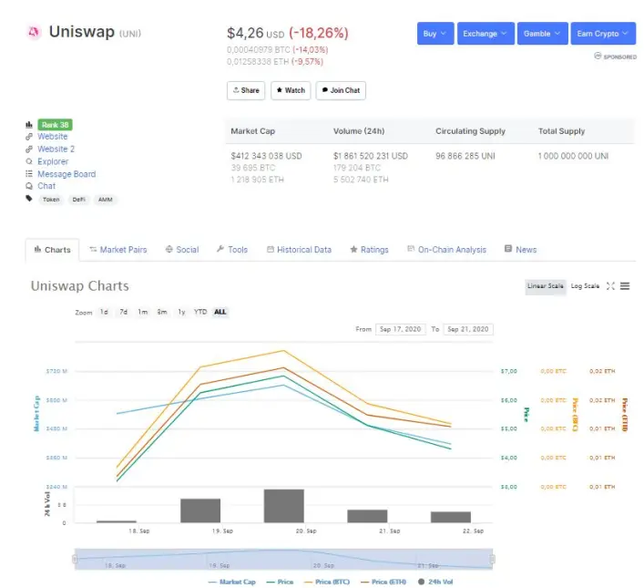
Task: Open the Message Board link
Action: (66, 174)
